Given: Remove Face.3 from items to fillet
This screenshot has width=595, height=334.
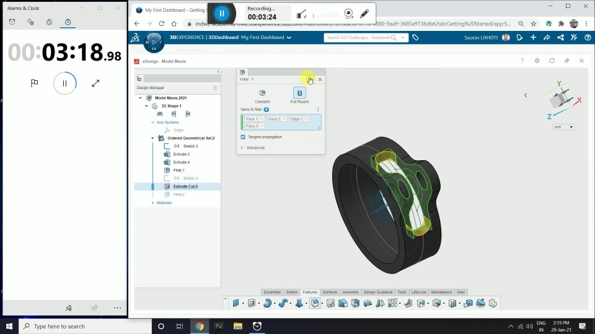Looking at the screenshot, I should (x=262, y=126).
